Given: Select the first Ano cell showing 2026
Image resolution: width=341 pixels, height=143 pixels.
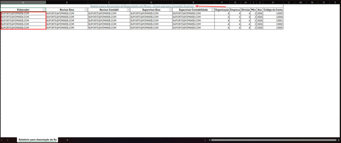Looking at the screenshot, I should [260, 14].
